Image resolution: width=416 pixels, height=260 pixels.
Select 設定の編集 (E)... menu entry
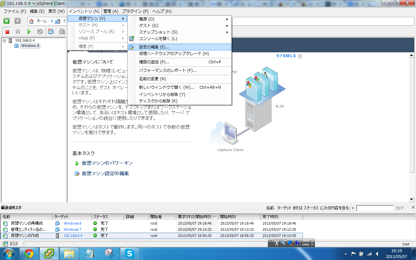pyautogui.click(x=179, y=47)
